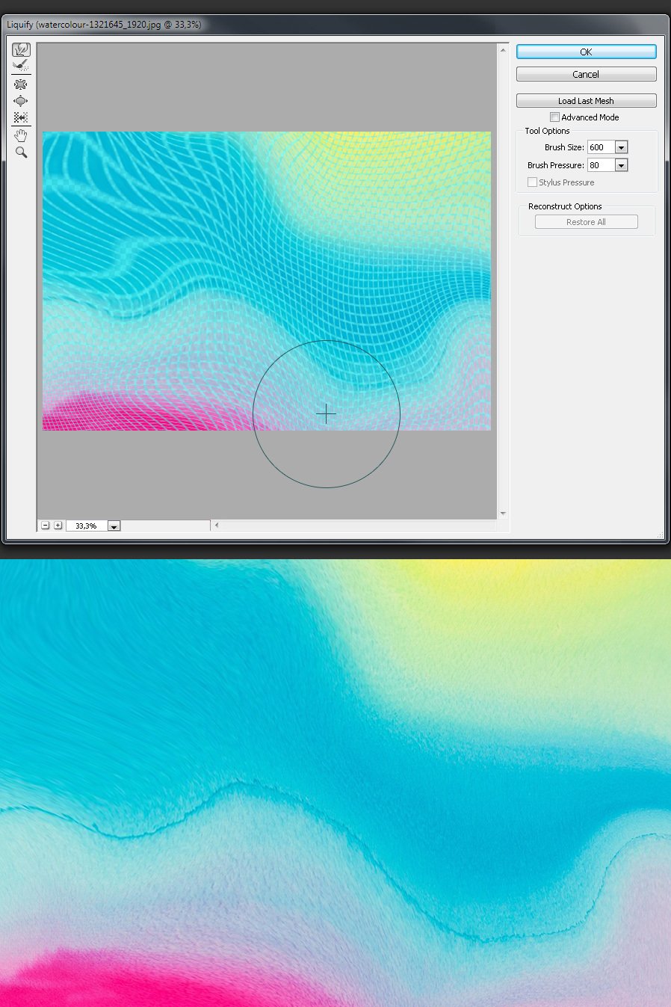Click the Tool Options group label
Image resolution: width=671 pixels, height=1007 pixels.
(x=547, y=131)
